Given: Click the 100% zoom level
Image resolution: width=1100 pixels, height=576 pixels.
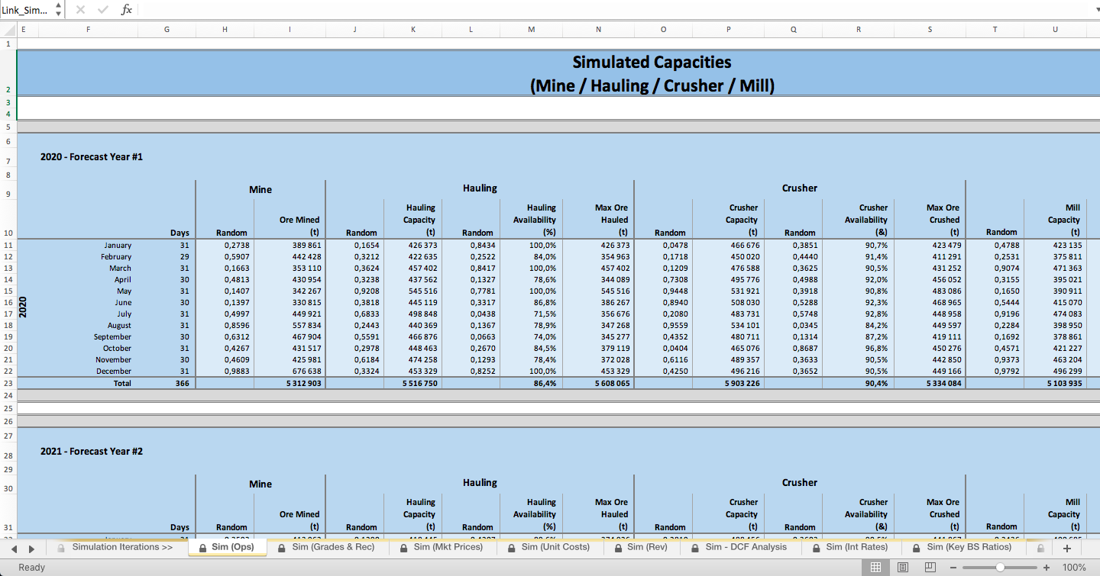Looking at the screenshot, I should click(x=1074, y=568).
